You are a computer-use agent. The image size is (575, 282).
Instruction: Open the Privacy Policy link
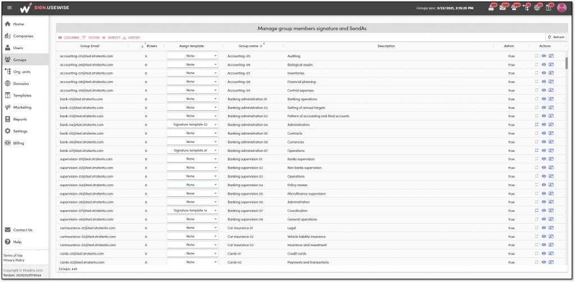[x=14, y=260]
